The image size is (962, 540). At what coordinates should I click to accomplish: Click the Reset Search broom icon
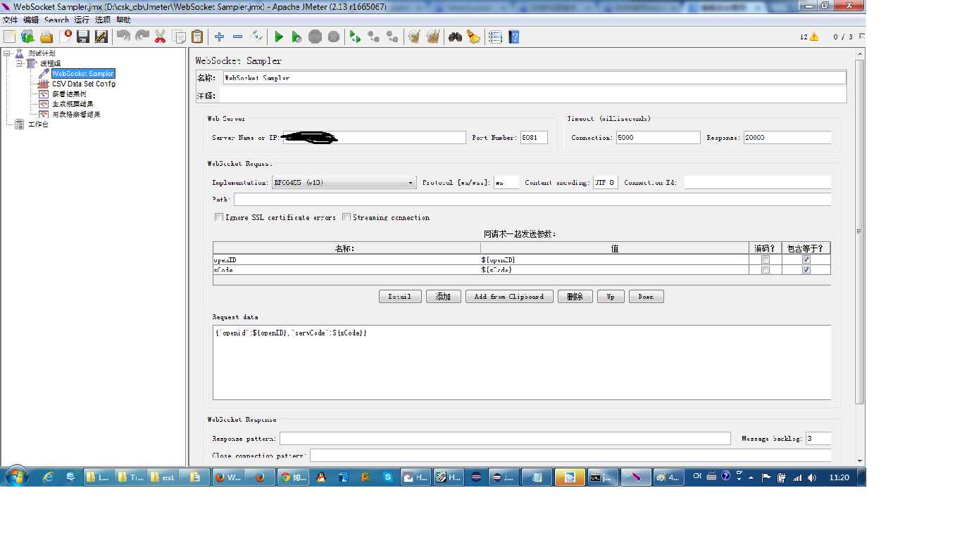tap(473, 37)
